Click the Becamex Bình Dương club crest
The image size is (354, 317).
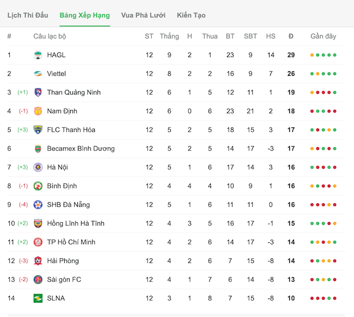[x=38, y=149]
